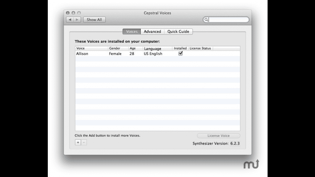Zoom the Cepstral Voices window
315x177 pixels.
pos(79,13)
